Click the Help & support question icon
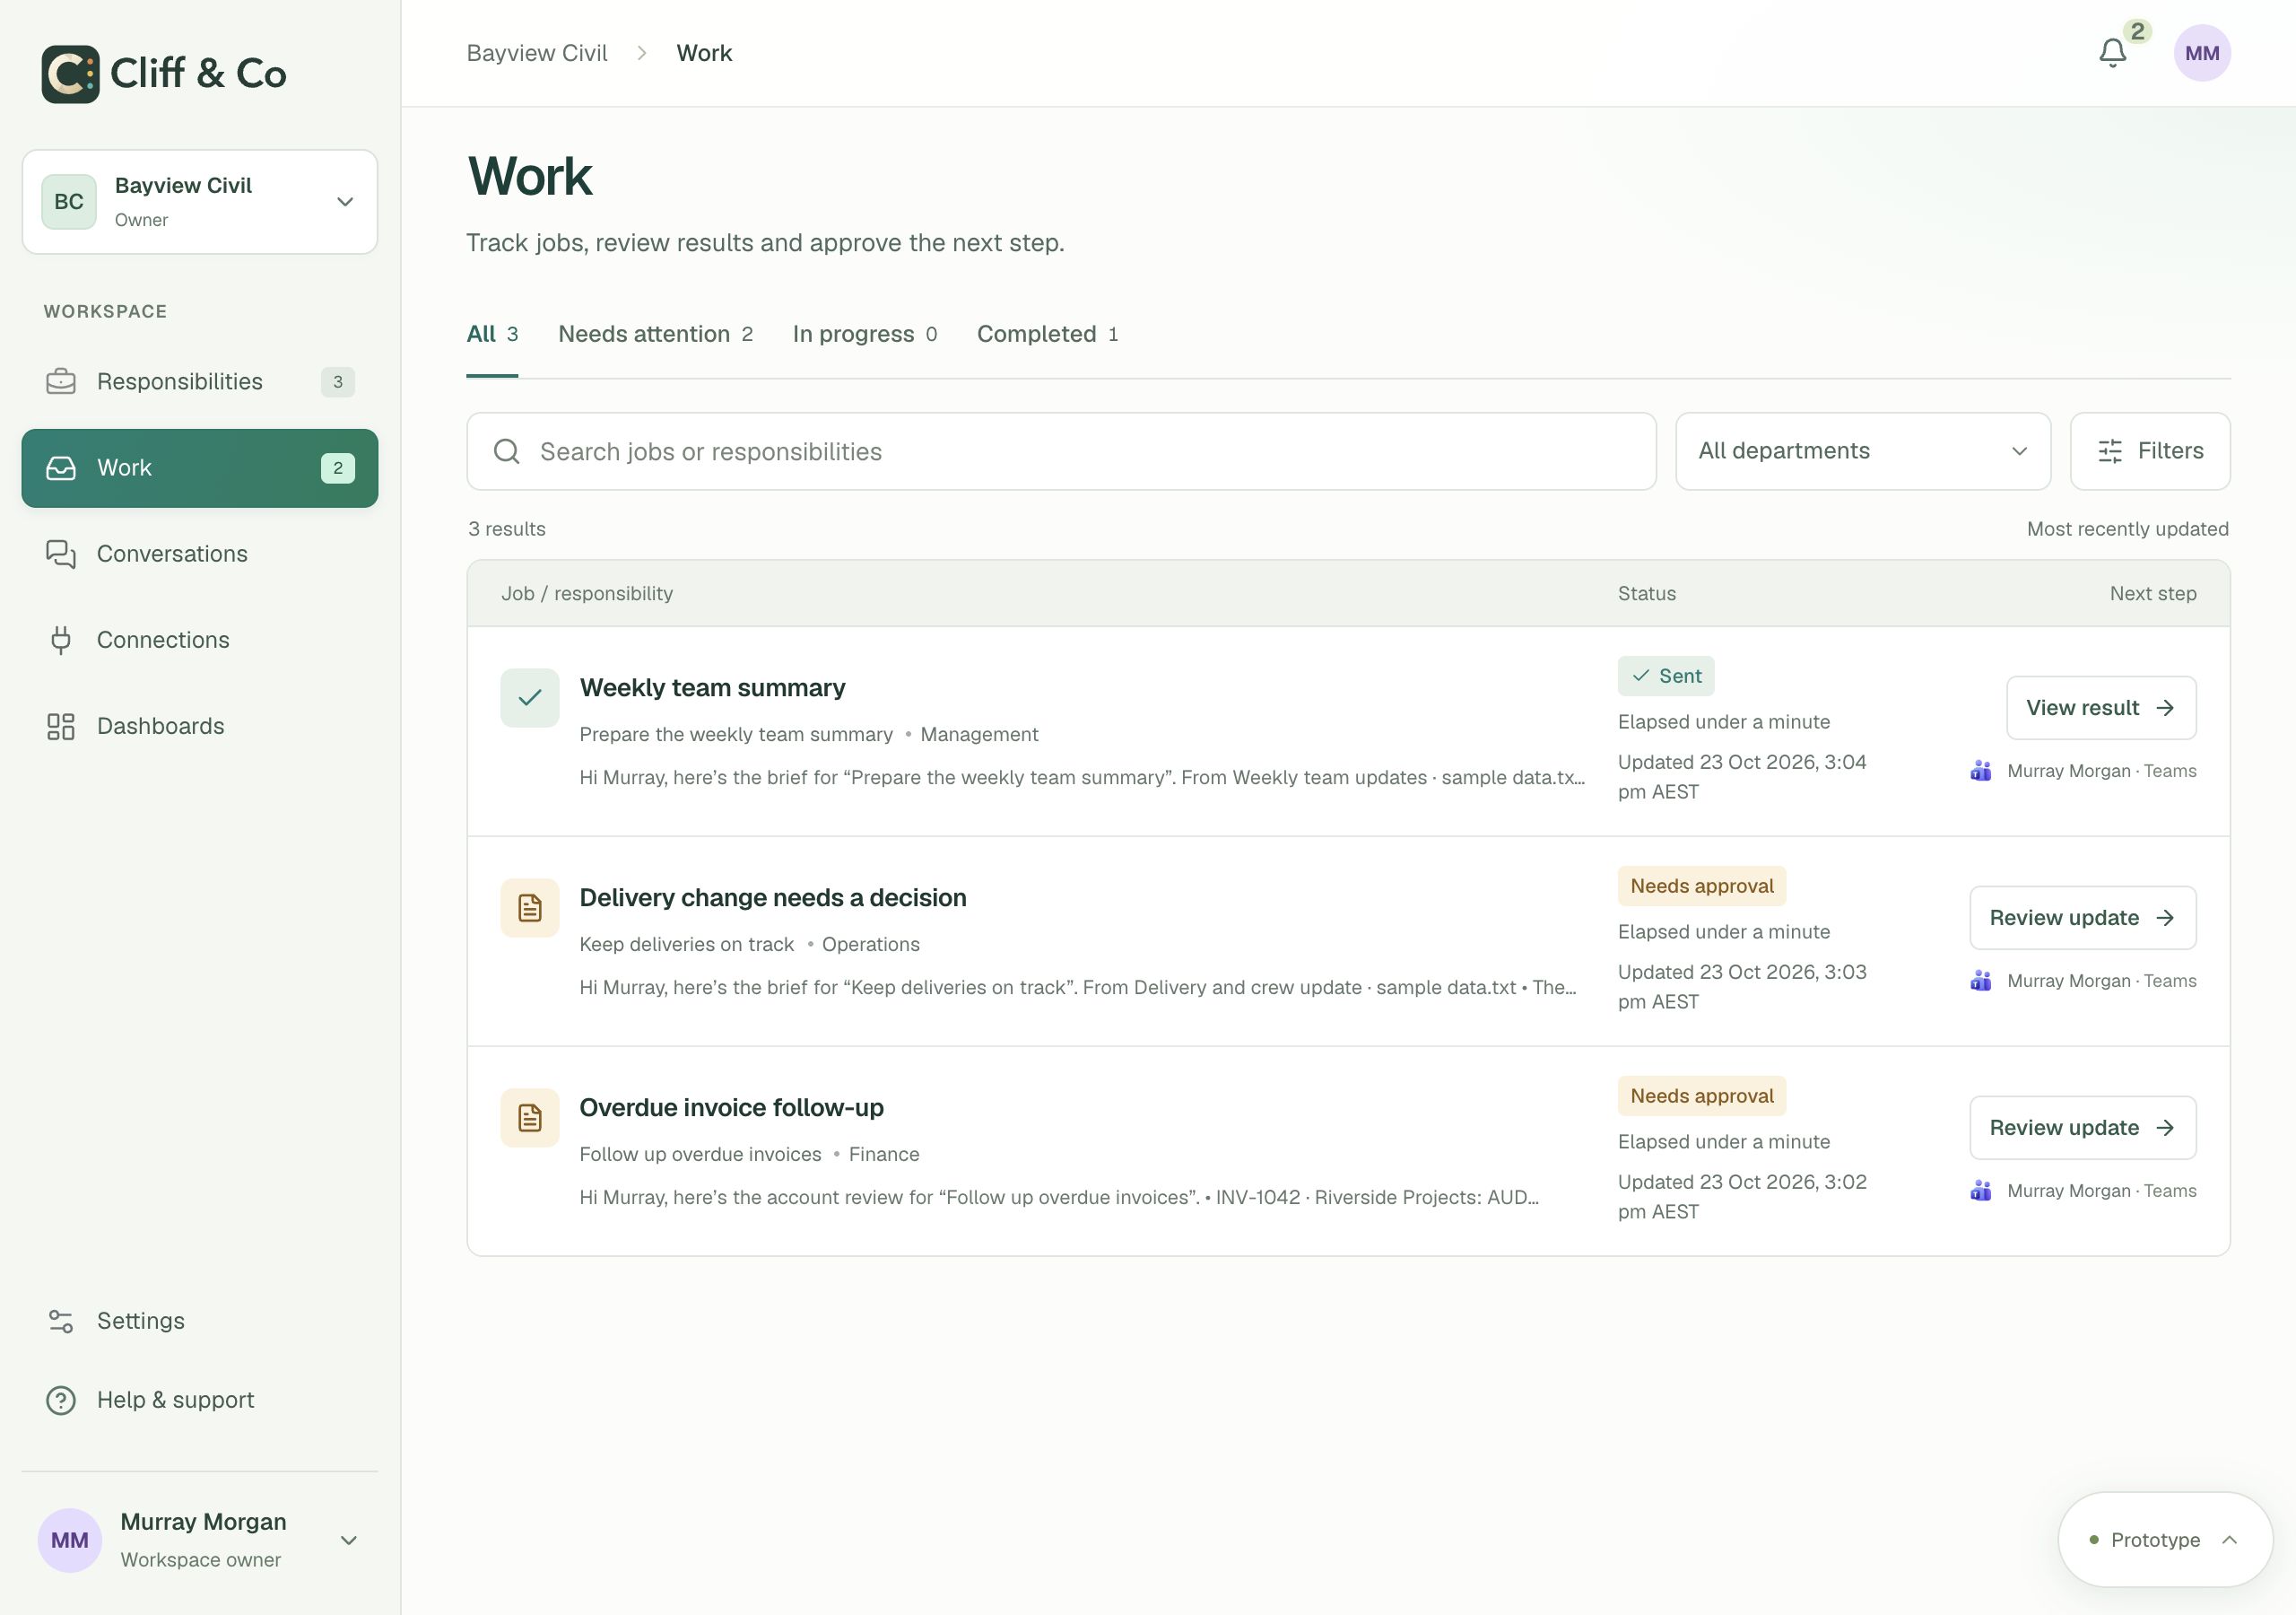The width and height of the screenshot is (2296, 1615). click(x=61, y=1400)
